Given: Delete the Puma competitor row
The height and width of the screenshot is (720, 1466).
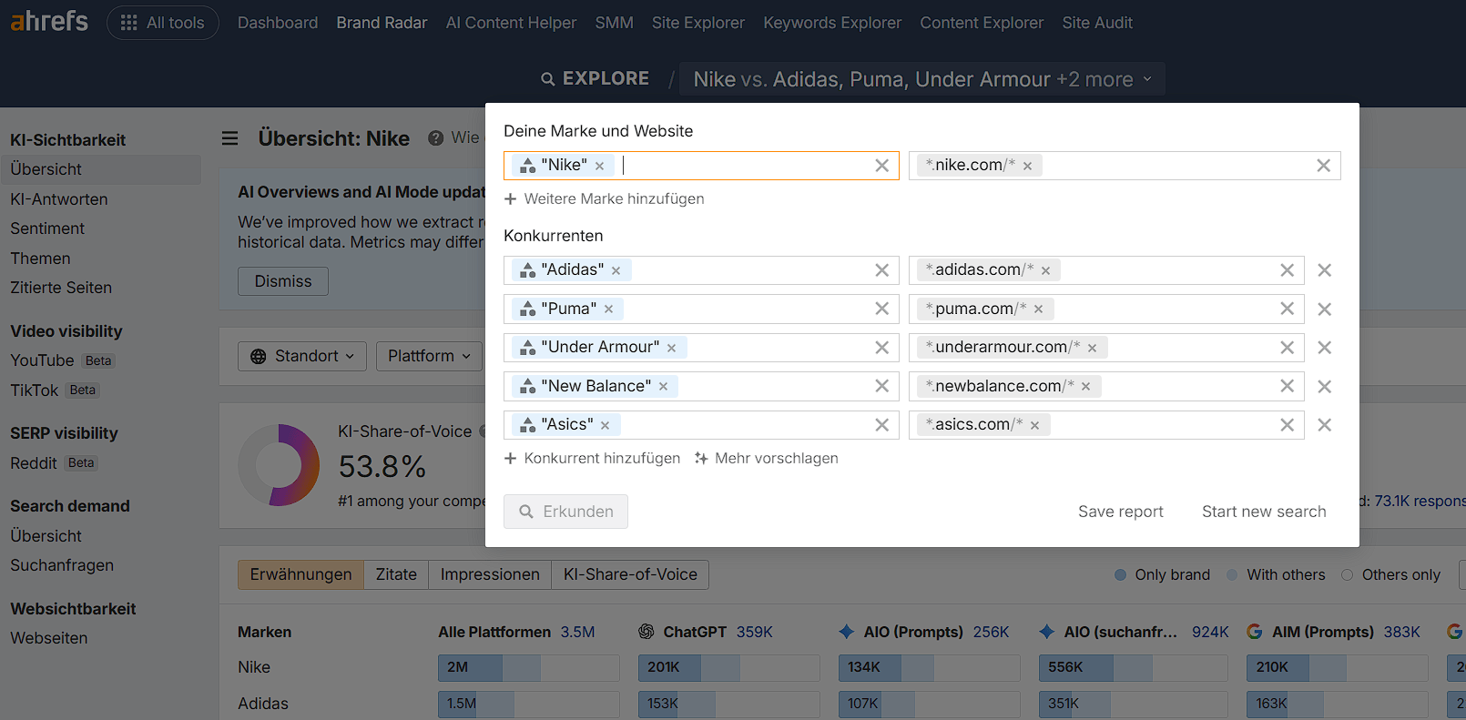Looking at the screenshot, I should tap(1325, 309).
